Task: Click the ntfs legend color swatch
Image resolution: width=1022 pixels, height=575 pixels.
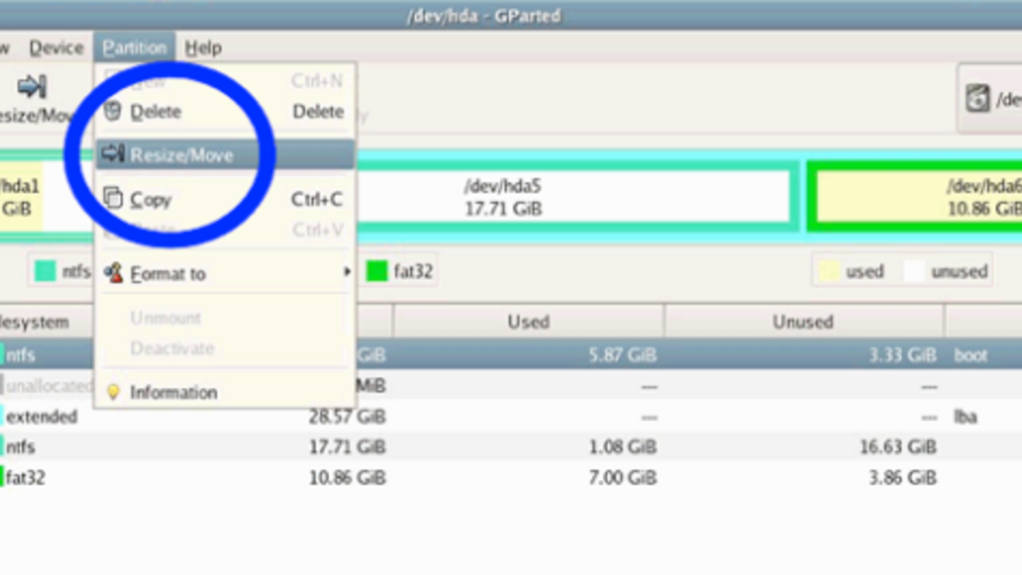Action: tap(45, 272)
